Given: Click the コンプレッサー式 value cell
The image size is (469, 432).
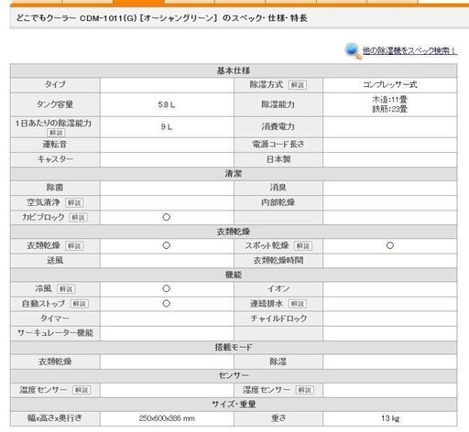Looking at the screenshot, I should point(390,85).
